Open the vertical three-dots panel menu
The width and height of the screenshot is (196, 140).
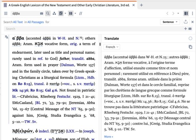click(x=192, y=14)
